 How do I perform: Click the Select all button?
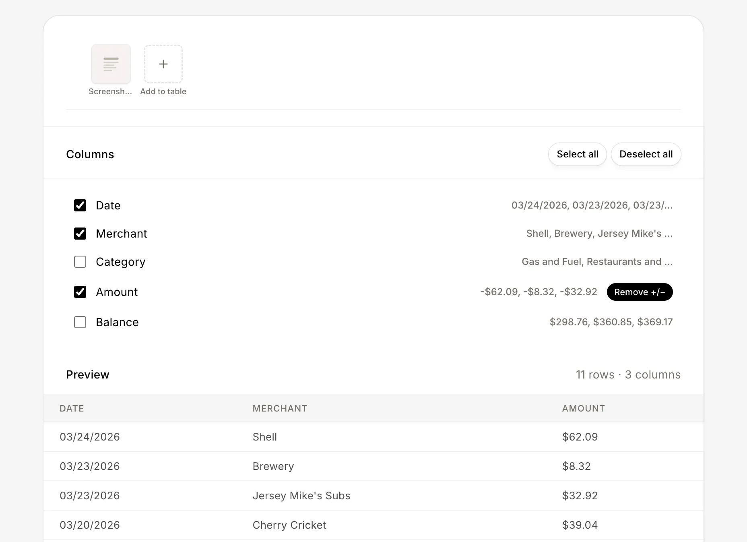click(x=577, y=154)
